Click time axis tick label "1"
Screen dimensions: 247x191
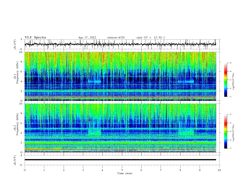click(44, 170)
